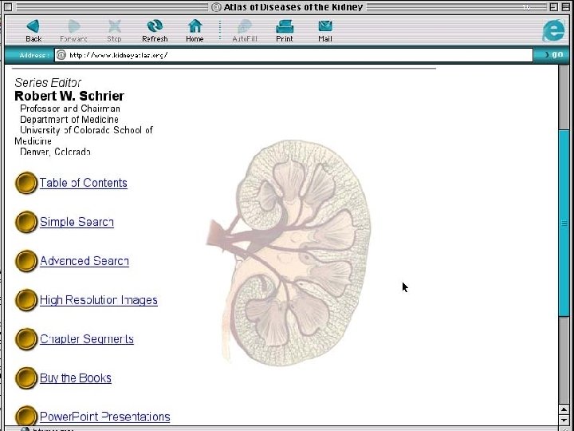
Task: Click the Department of Medicine text
Action: click(x=69, y=120)
